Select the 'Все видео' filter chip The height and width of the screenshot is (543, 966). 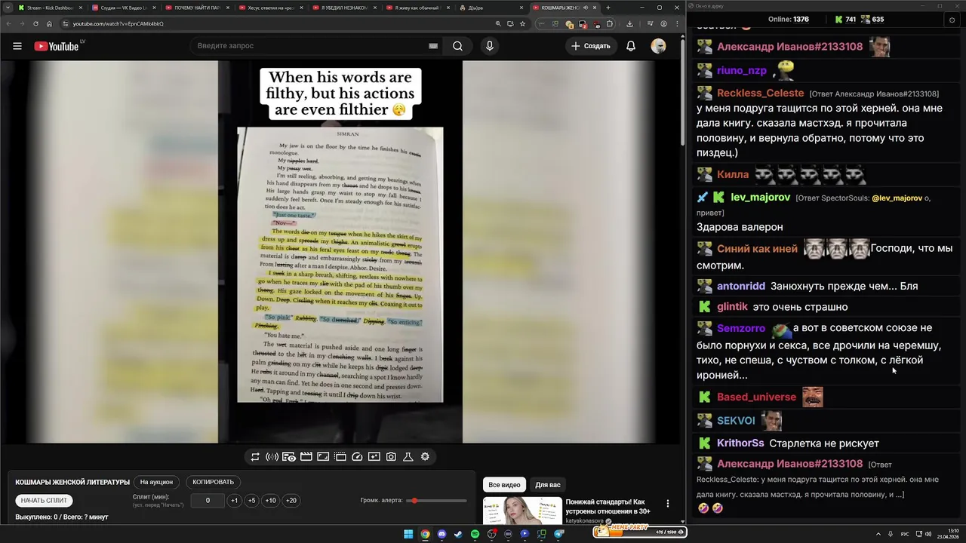click(504, 485)
